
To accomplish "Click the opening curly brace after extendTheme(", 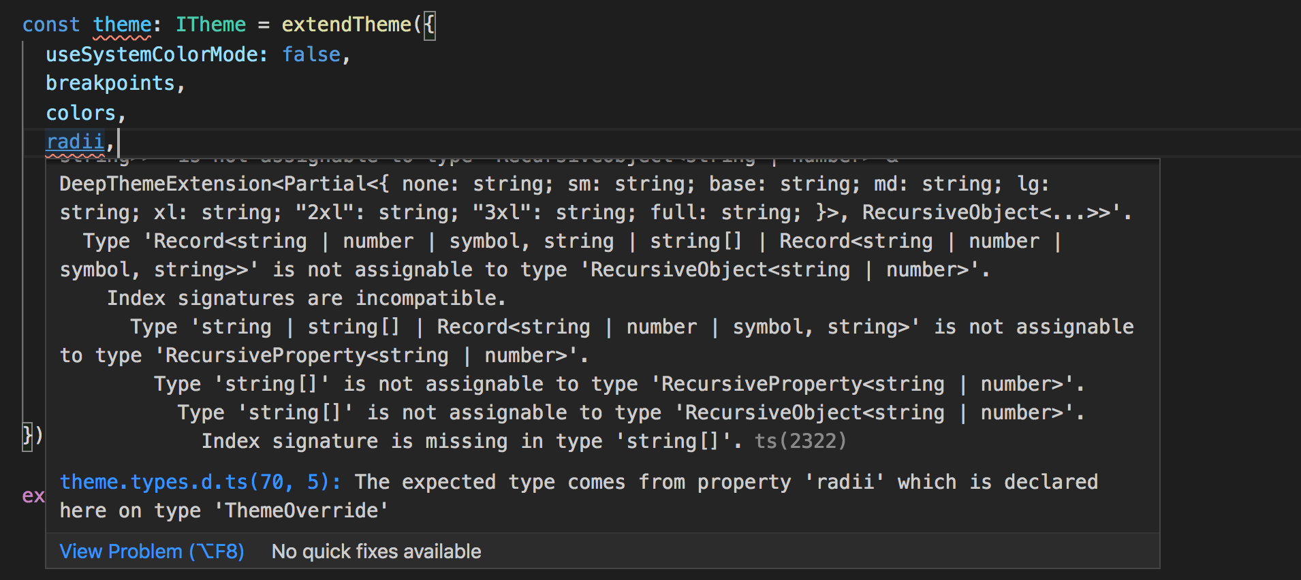I will coord(429,25).
